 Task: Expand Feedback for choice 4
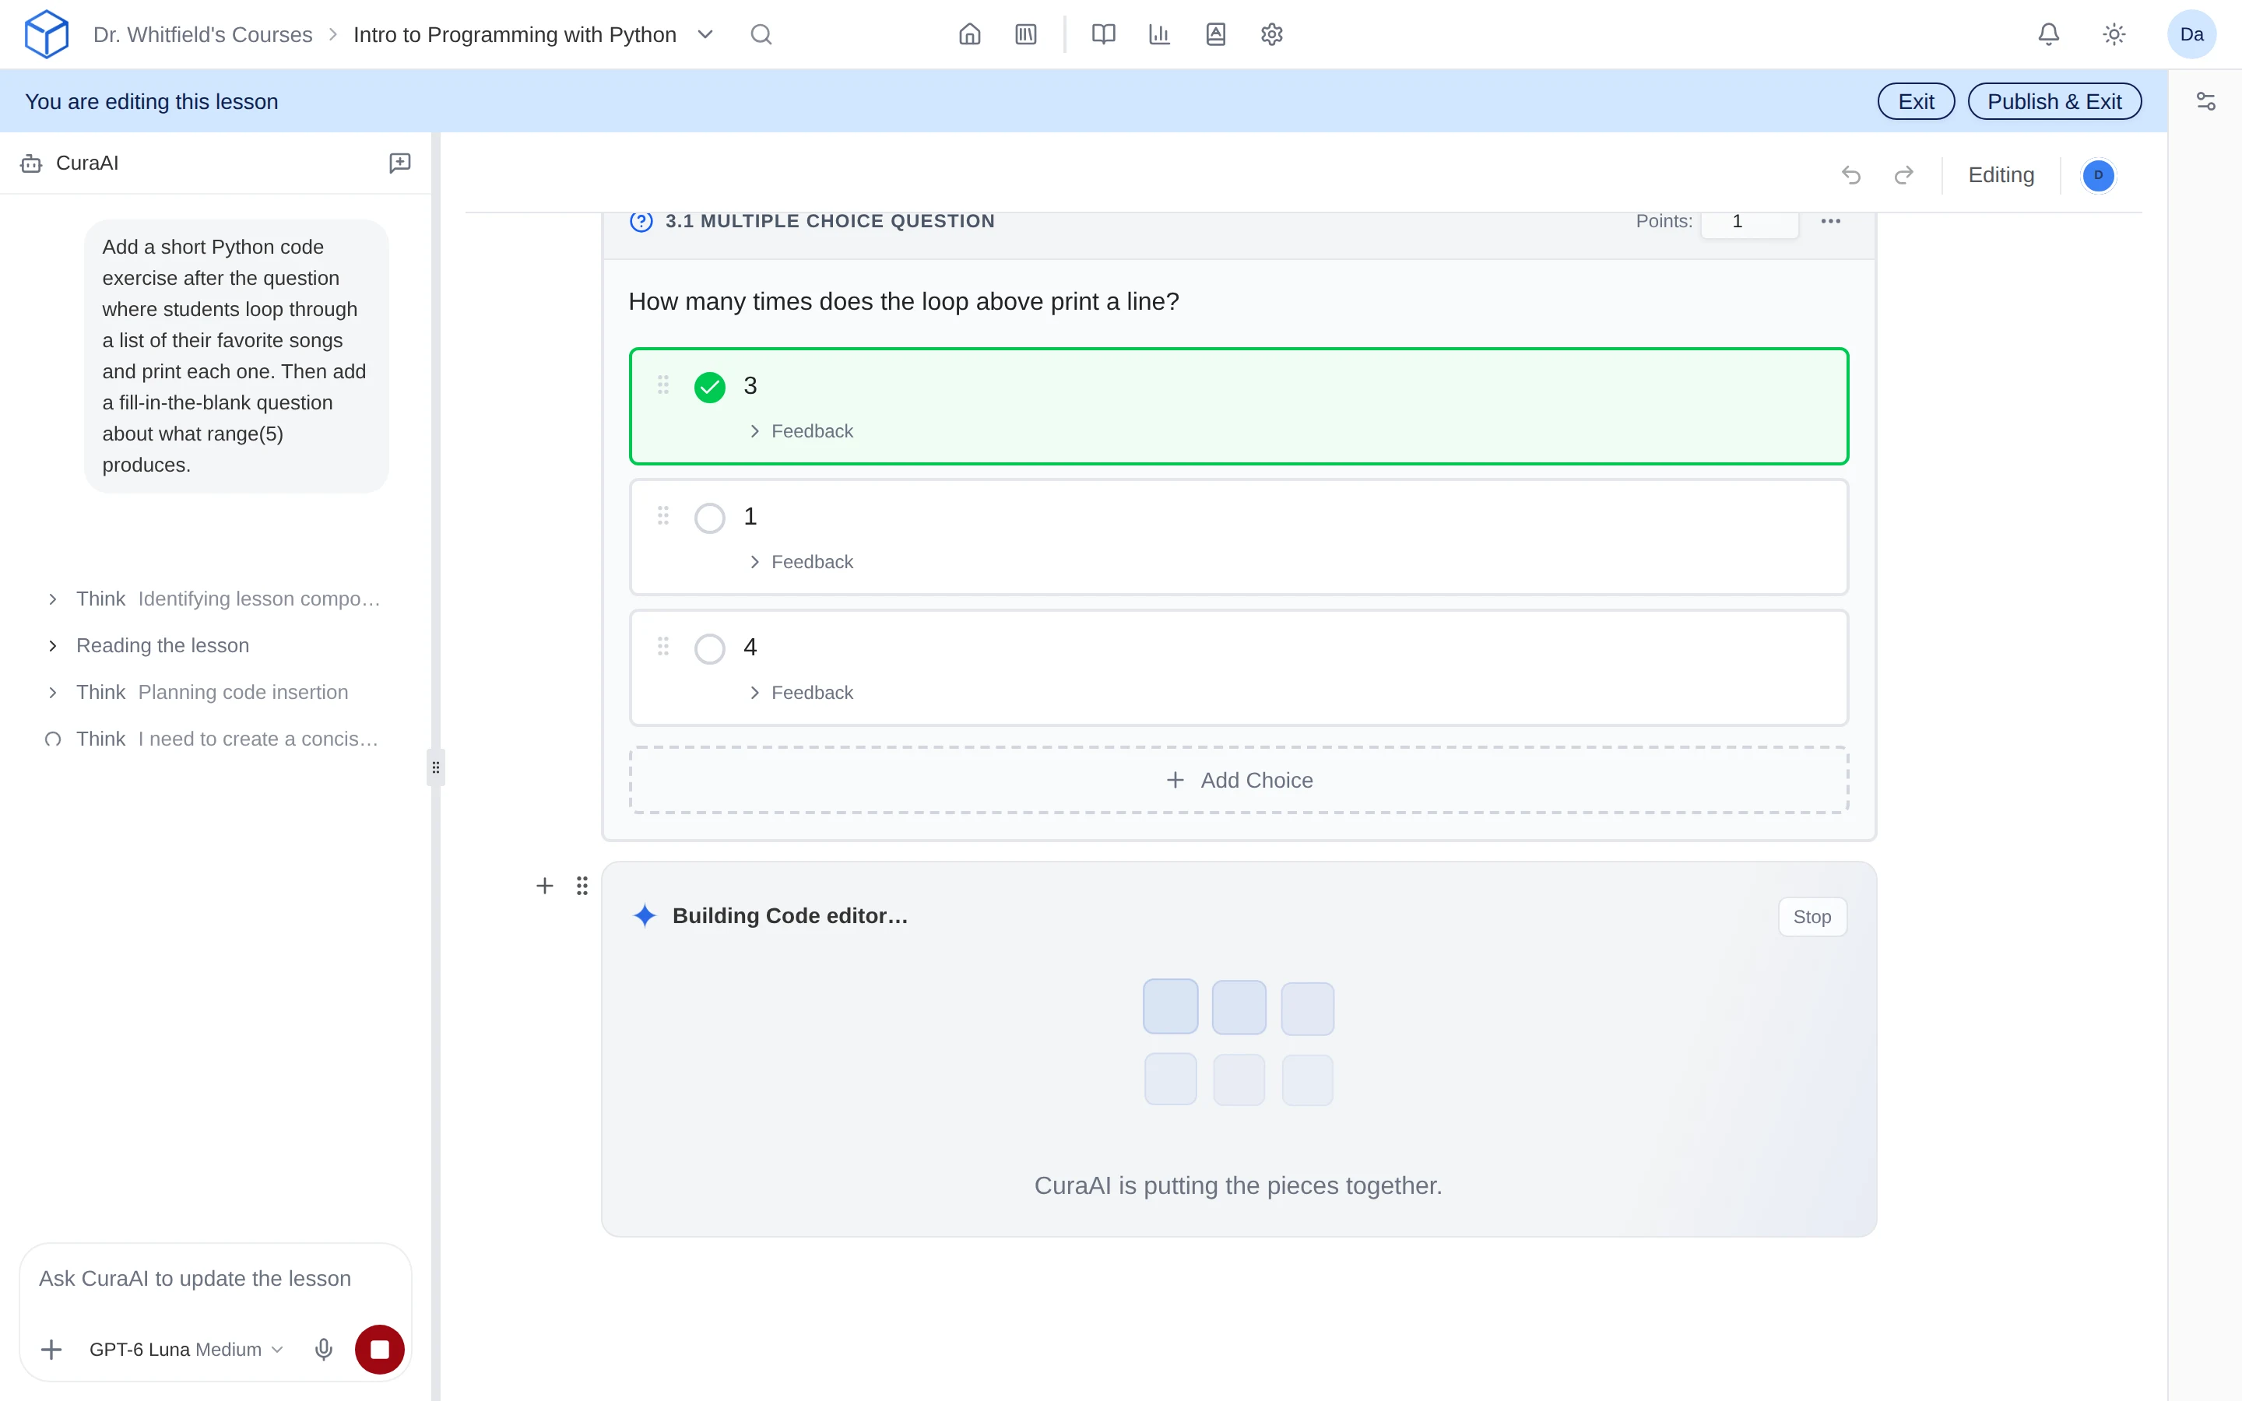[801, 692]
